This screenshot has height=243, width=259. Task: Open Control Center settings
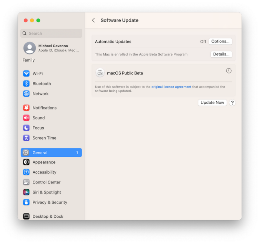(51, 182)
